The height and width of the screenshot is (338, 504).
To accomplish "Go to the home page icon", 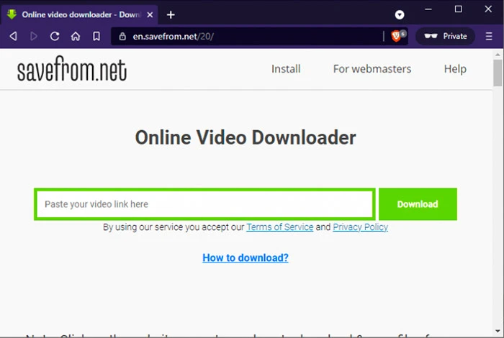I will [76, 36].
